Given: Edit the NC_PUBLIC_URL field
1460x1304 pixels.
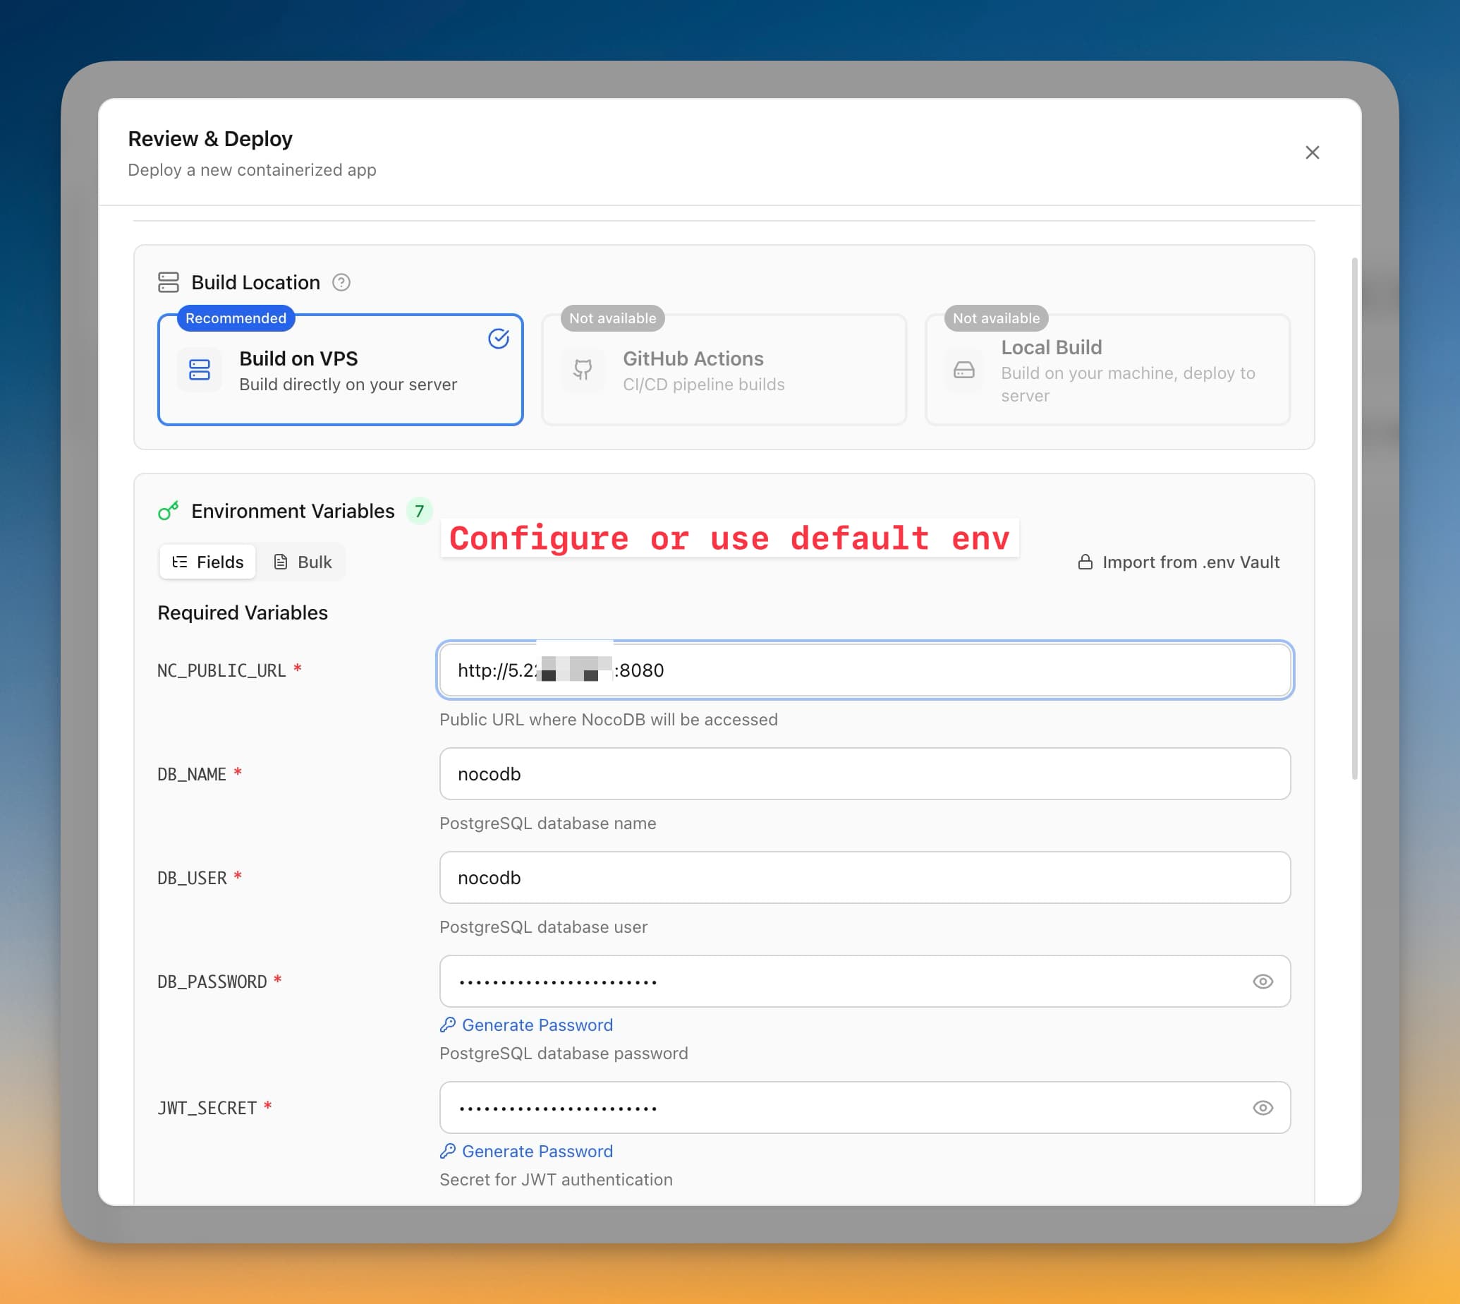Looking at the screenshot, I should coord(859,670).
